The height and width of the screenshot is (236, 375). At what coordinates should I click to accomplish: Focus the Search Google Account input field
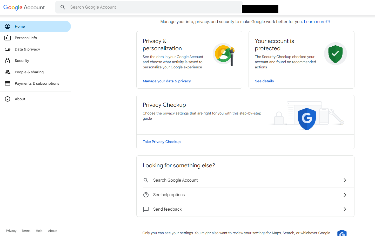point(149,7)
